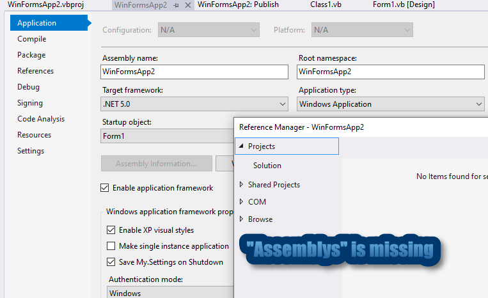
Task: Open the Configuration dropdown
Action: pos(209,30)
